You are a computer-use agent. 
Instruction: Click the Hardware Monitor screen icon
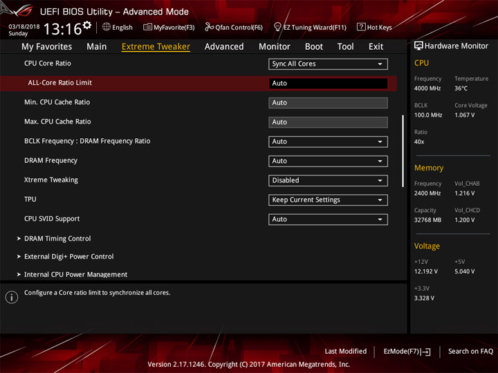tap(418, 46)
